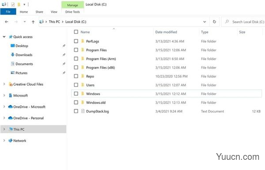Click the PerfLogs folder icon
This screenshot has height=170, width=265.
pyautogui.click(x=83, y=41)
